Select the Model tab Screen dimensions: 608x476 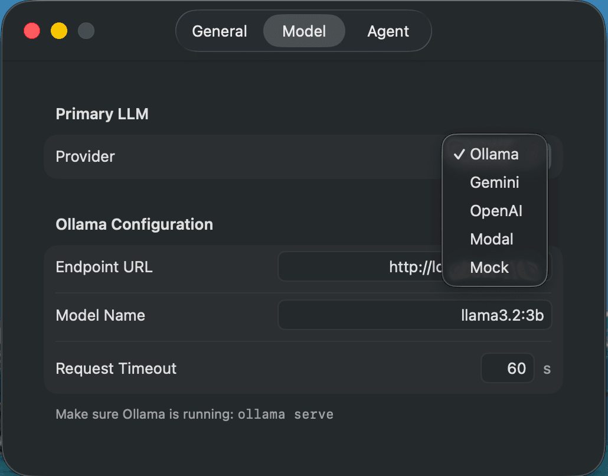pos(304,31)
